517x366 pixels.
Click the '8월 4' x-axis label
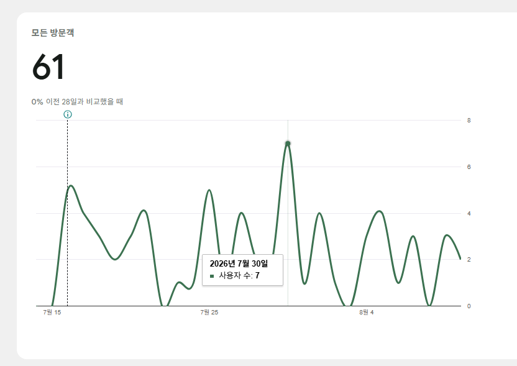coord(367,313)
